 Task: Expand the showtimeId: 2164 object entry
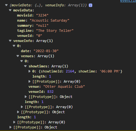(x=29, y=71)
